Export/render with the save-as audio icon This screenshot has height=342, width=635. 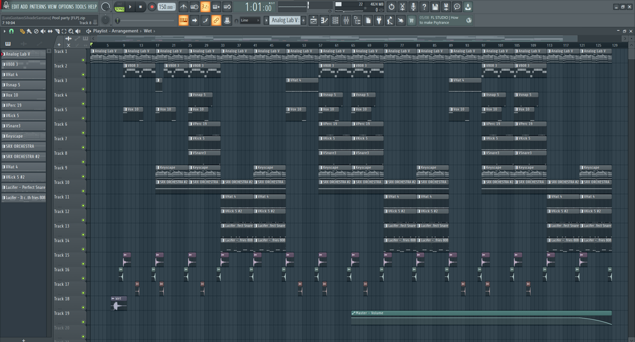pyautogui.click(x=446, y=7)
